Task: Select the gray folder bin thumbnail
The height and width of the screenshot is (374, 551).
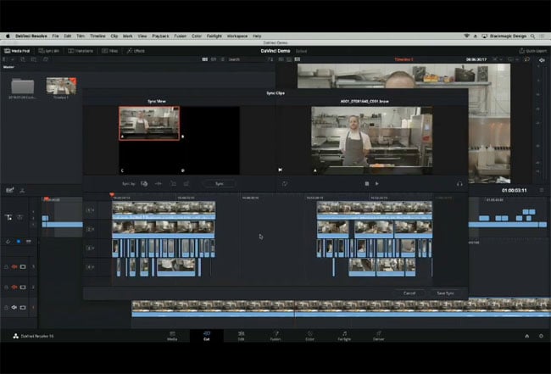Action: (23, 87)
